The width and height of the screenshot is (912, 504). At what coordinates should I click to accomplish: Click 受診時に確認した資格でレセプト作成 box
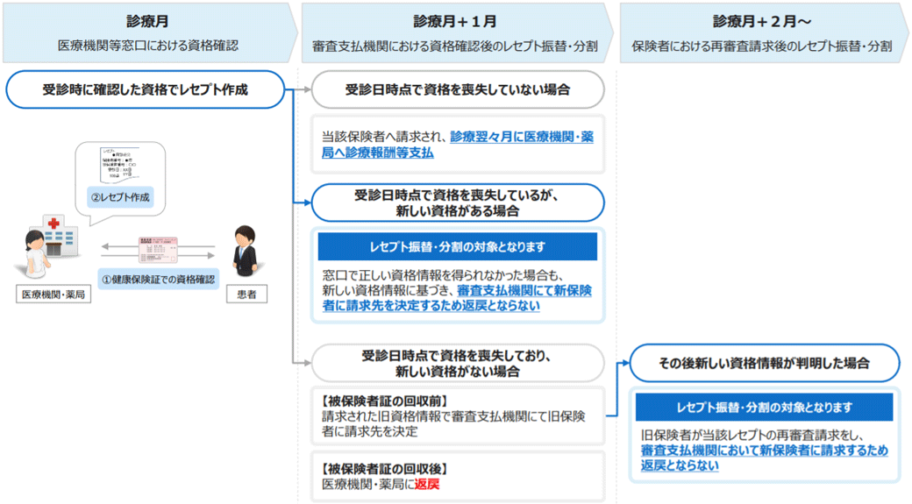coord(146,89)
